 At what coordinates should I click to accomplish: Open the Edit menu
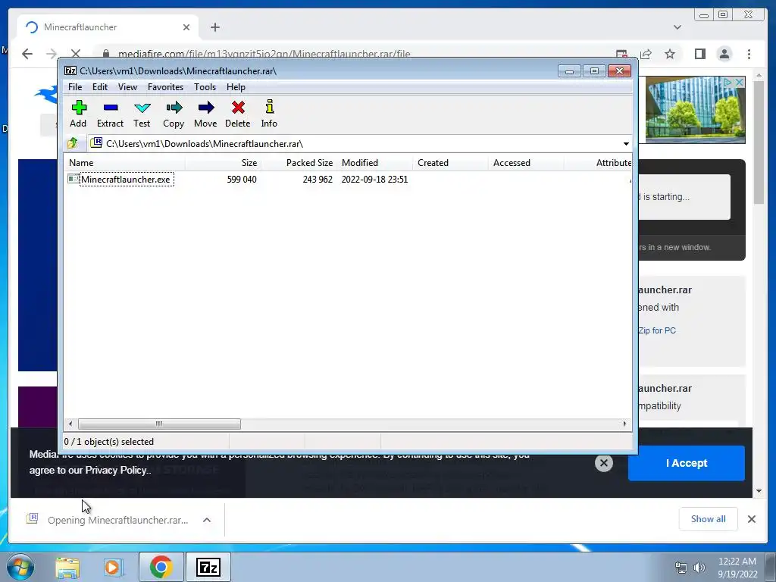click(x=99, y=87)
